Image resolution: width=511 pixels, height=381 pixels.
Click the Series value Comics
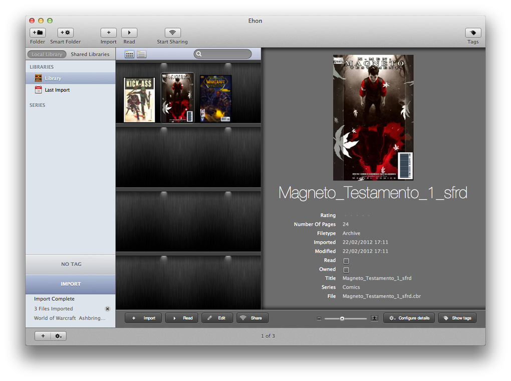click(351, 287)
